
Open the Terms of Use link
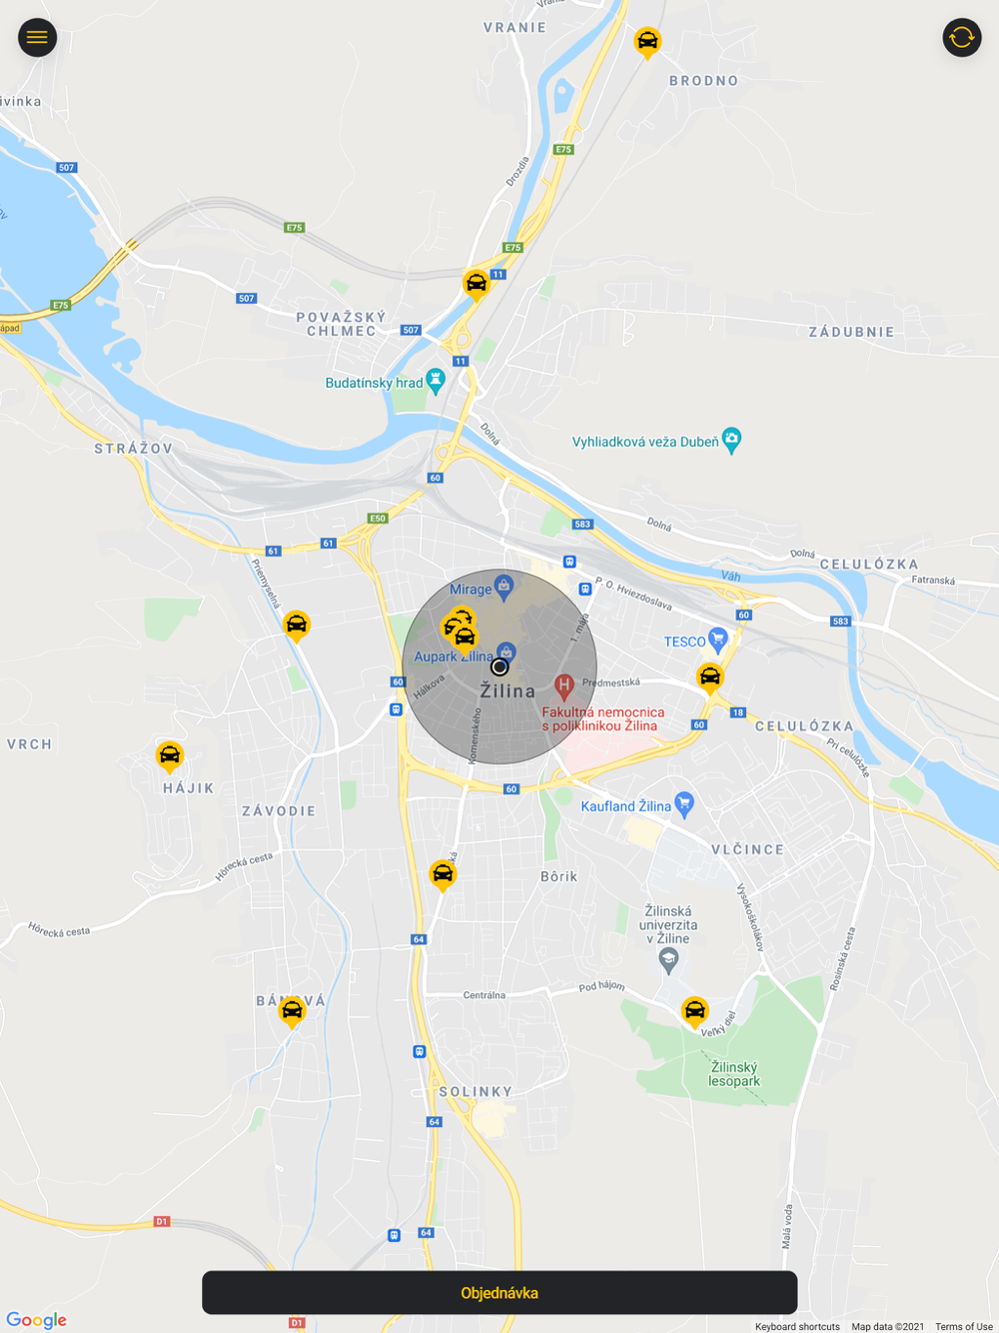pos(963,1326)
